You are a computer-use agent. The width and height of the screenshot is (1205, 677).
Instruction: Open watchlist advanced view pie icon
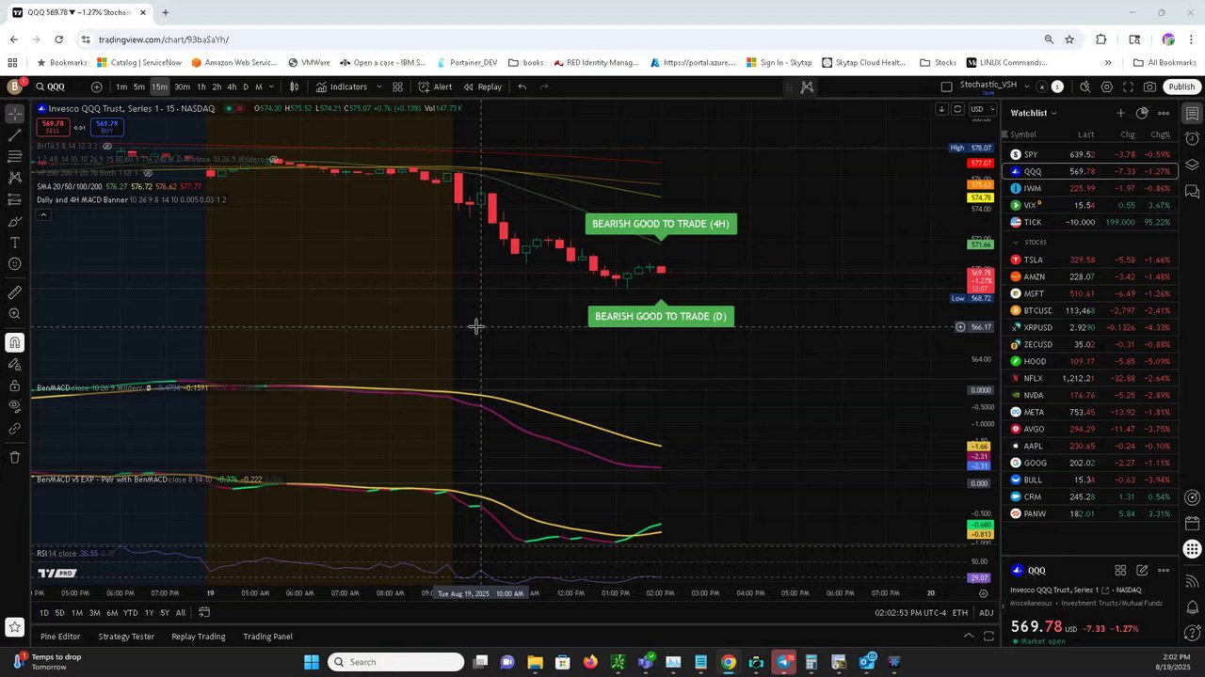tap(1142, 113)
